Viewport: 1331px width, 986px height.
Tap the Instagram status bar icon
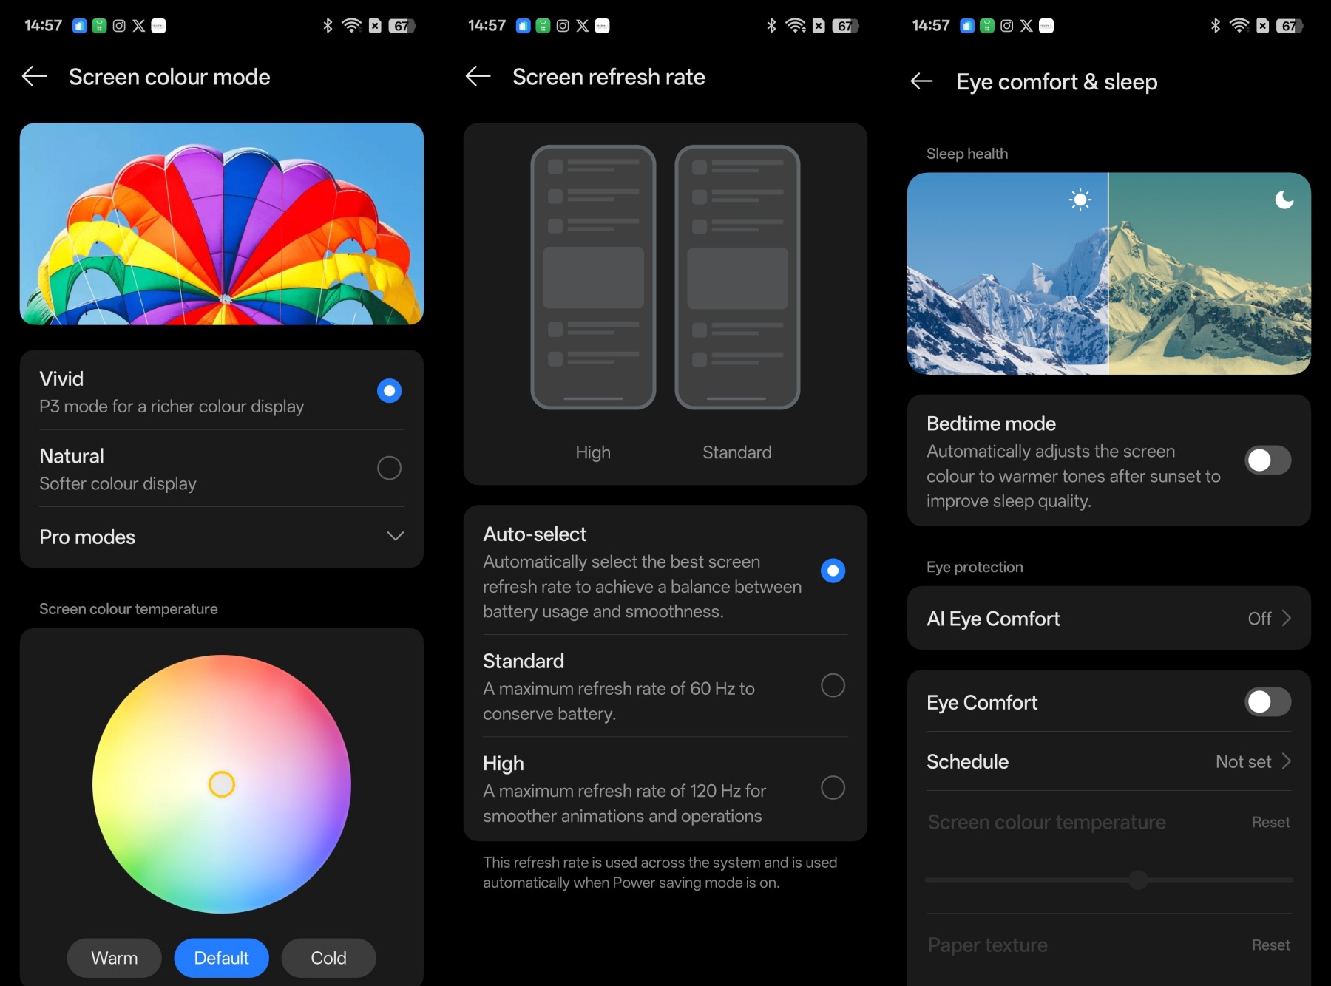point(119,26)
